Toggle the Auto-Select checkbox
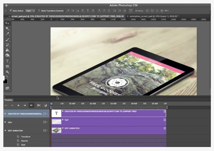This screenshot has width=214, height=151. coord(11,10)
